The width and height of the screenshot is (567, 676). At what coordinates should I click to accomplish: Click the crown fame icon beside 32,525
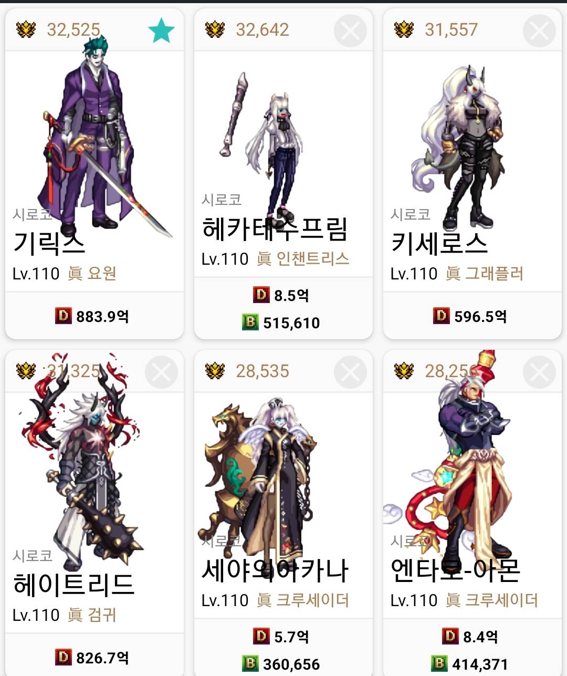[26, 30]
